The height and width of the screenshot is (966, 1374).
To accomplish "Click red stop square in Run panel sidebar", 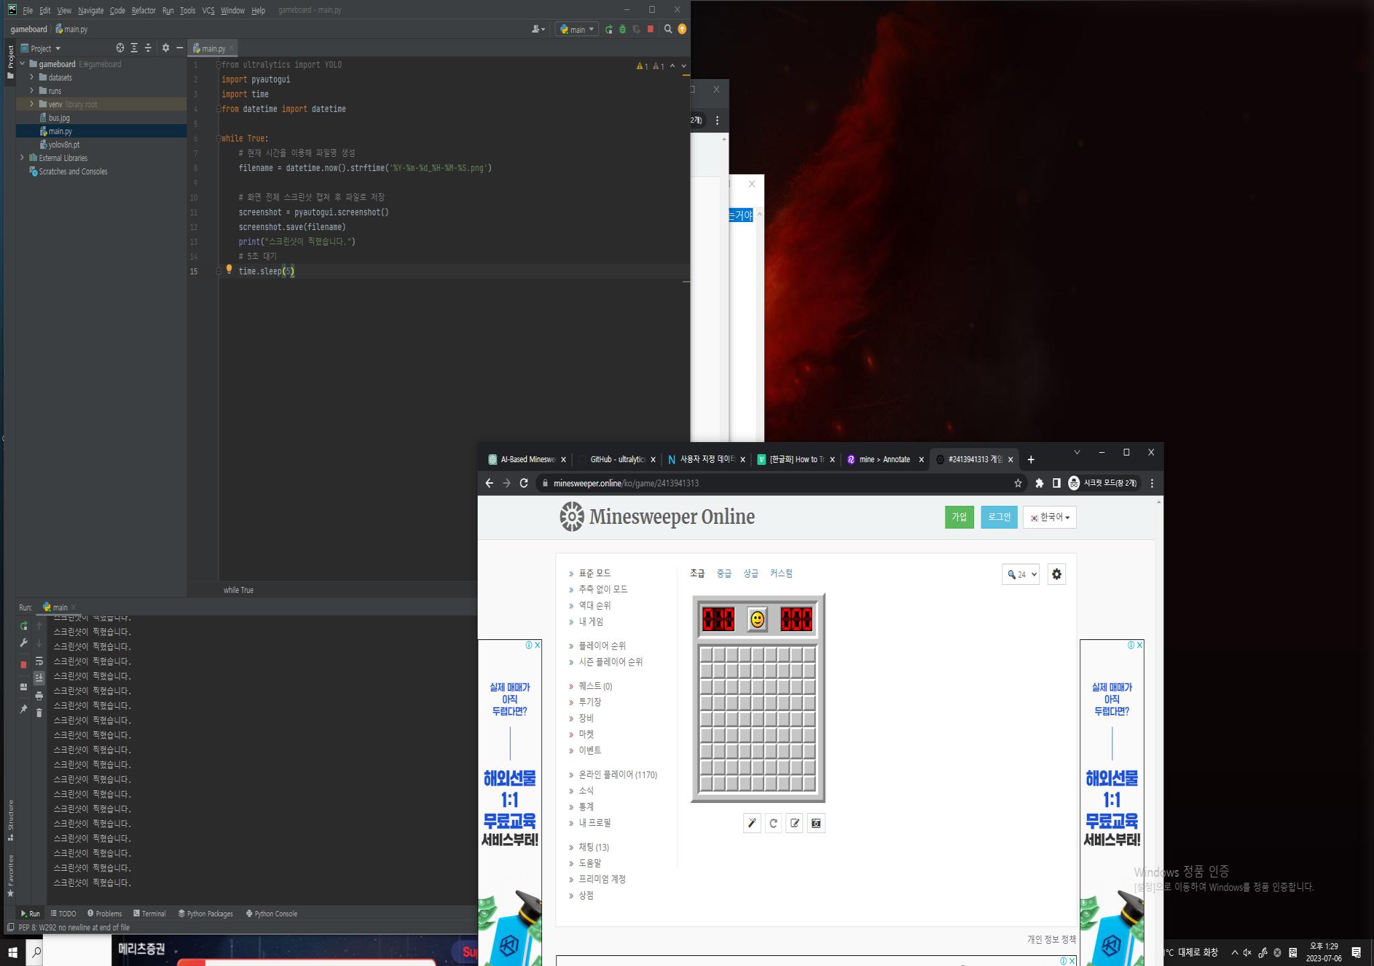I will pos(23,665).
